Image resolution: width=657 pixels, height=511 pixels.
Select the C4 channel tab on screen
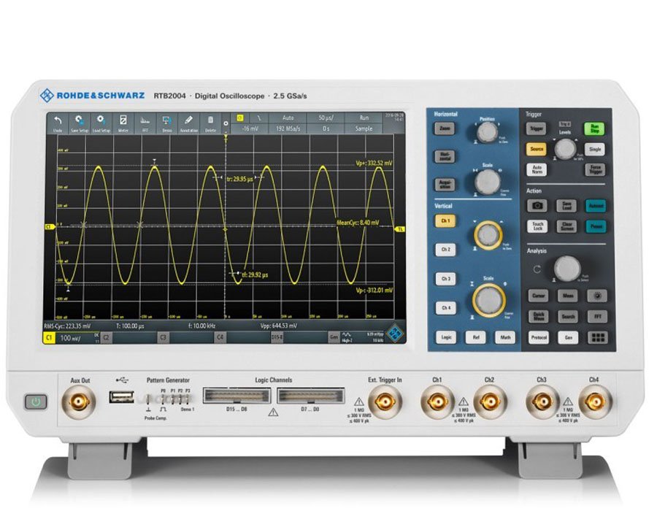219,339
